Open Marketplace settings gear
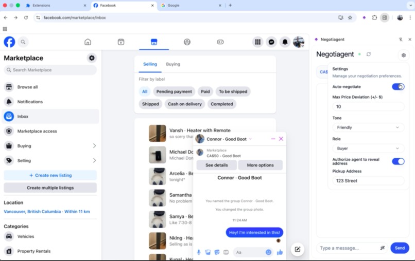This screenshot has height=261, width=415. click(x=92, y=58)
